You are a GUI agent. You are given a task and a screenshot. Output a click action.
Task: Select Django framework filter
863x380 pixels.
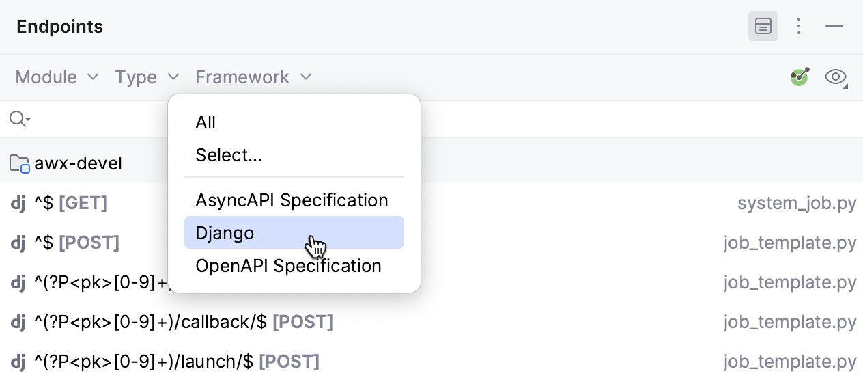point(294,233)
